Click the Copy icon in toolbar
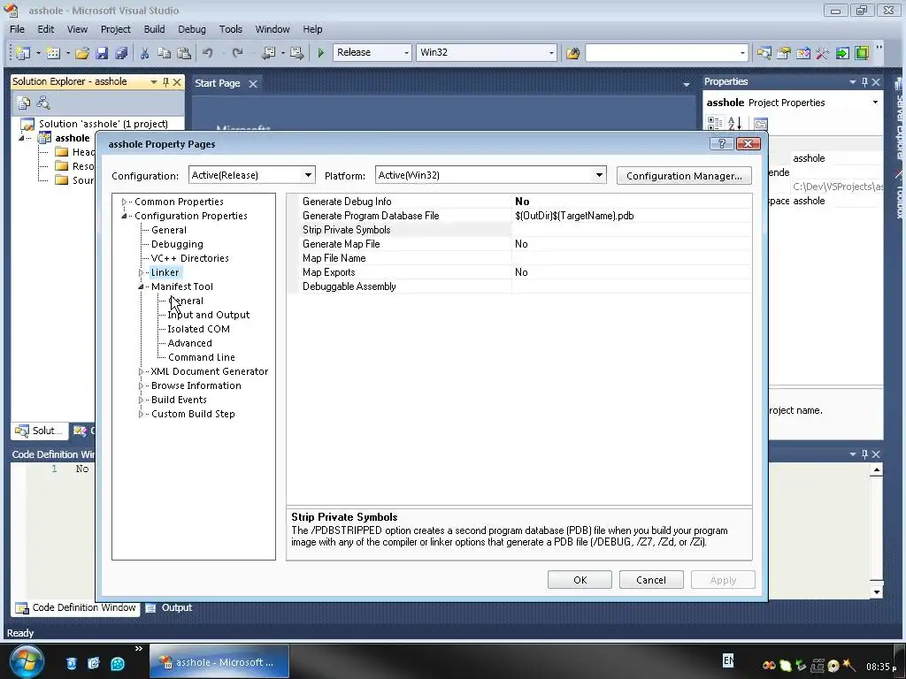Image resolution: width=906 pixels, height=679 pixels. [x=164, y=52]
